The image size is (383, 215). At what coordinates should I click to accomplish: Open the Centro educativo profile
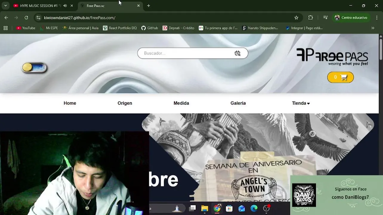pyautogui.click(x=351, y=18)
